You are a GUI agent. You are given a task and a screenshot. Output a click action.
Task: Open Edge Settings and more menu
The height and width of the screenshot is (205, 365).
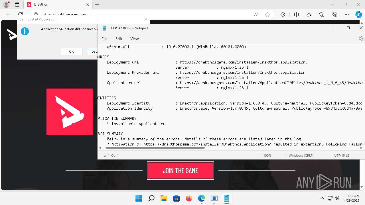(347, 15)
